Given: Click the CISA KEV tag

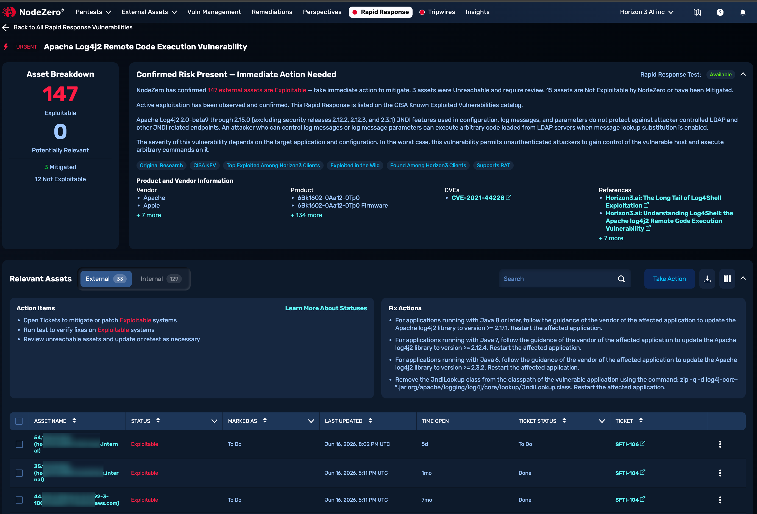Looking at the screenshot, I should click(x=205, y=165).
